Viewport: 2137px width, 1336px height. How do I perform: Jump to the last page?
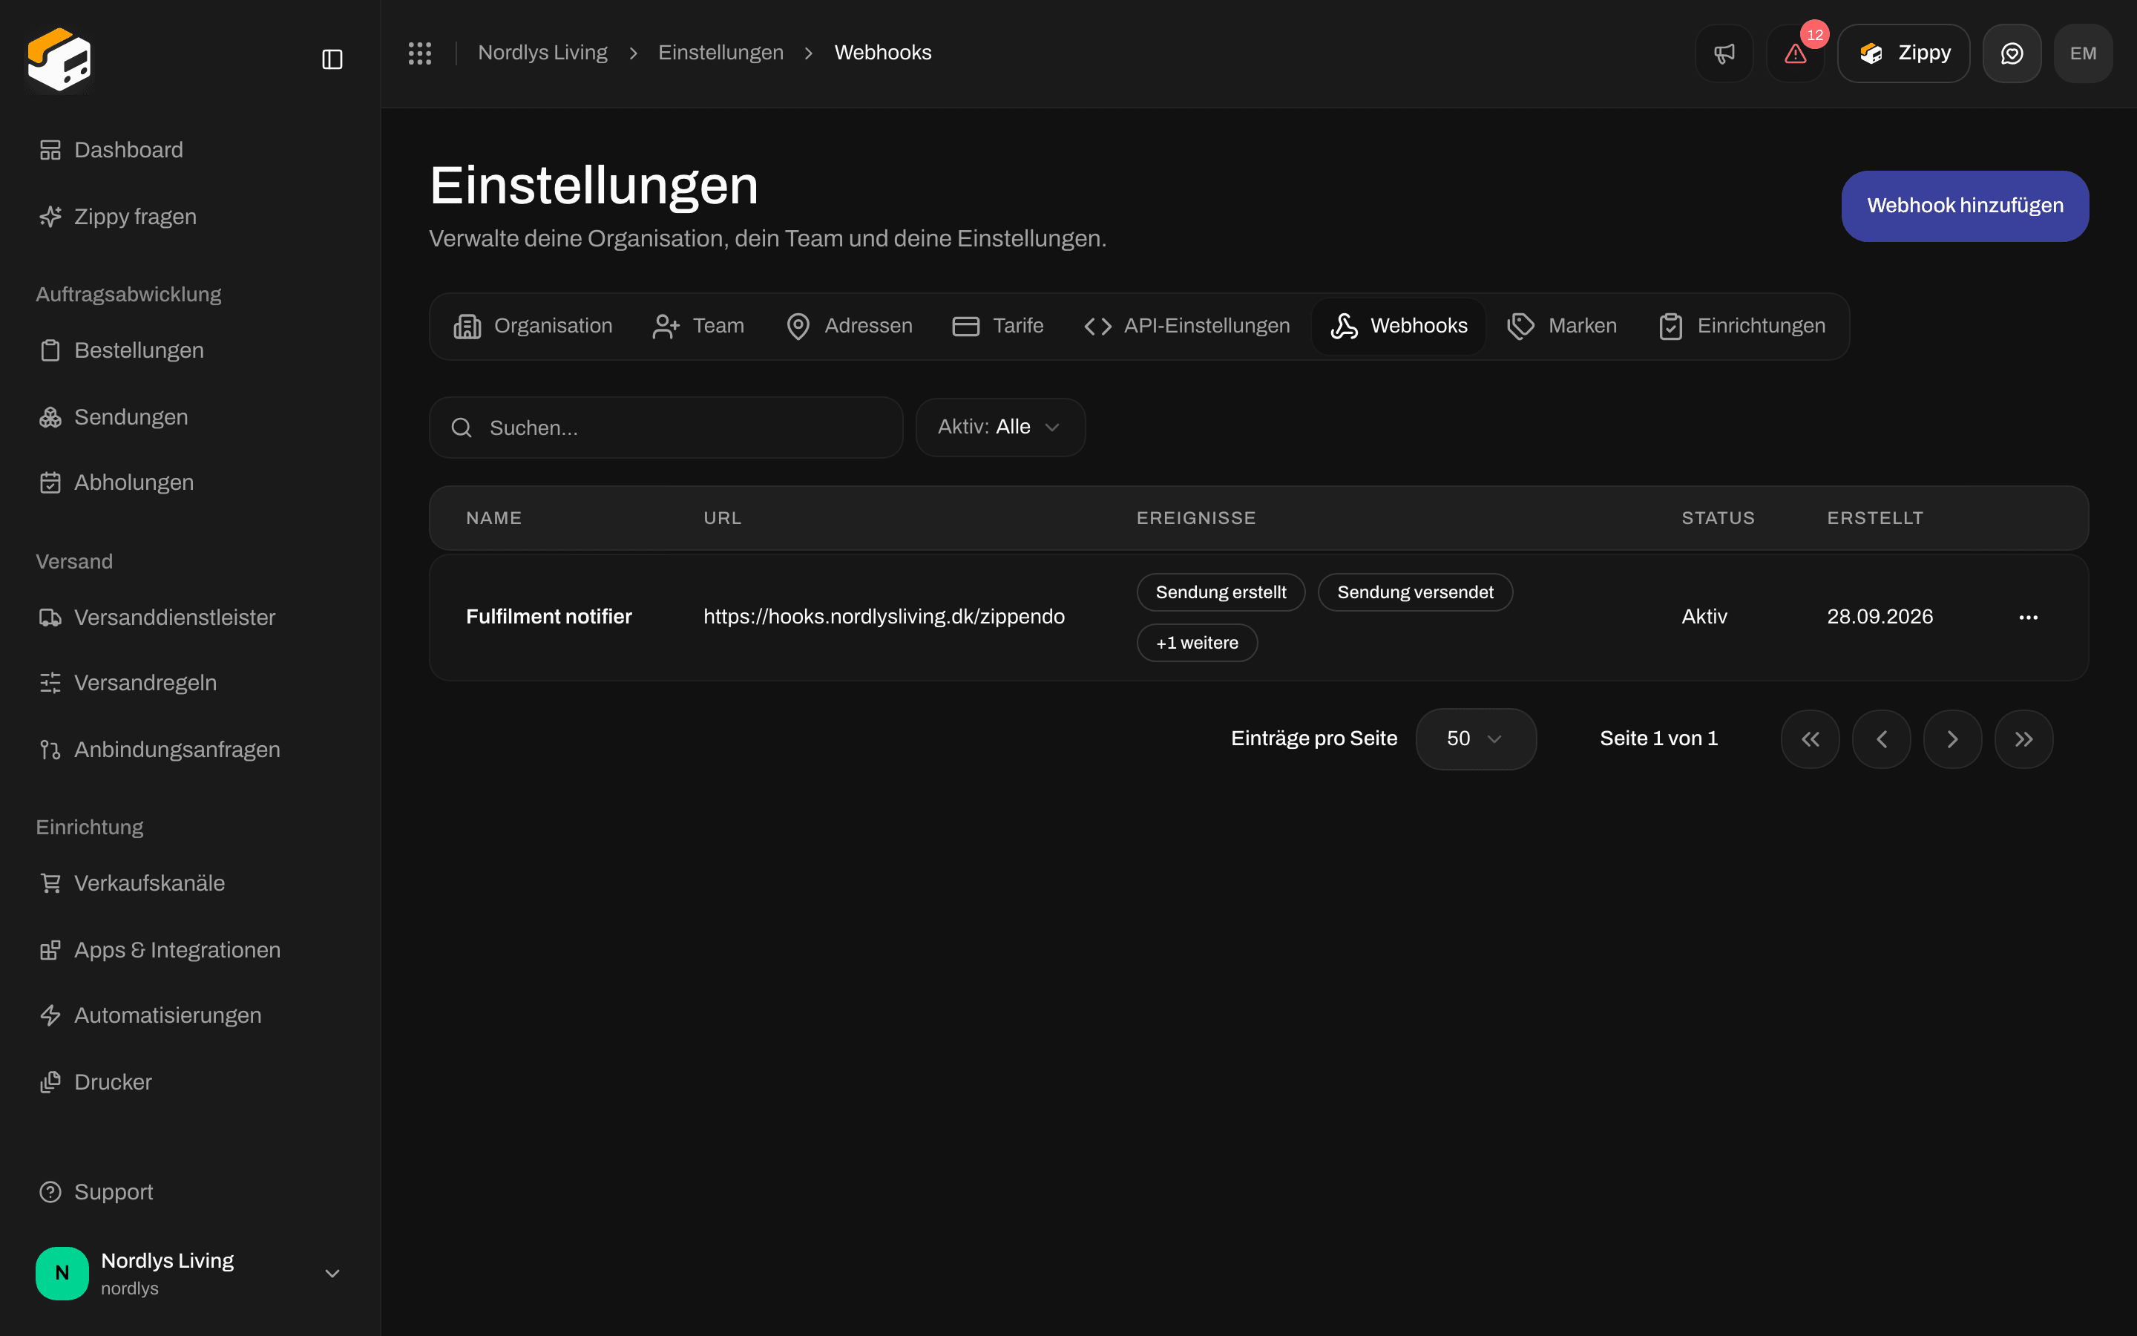click(2024, 739)
